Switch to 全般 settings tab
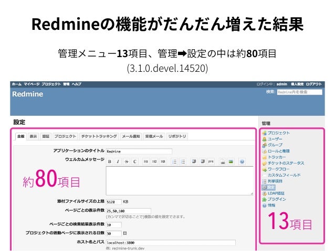This screenshot has width=335, height=251. point(20,136)
